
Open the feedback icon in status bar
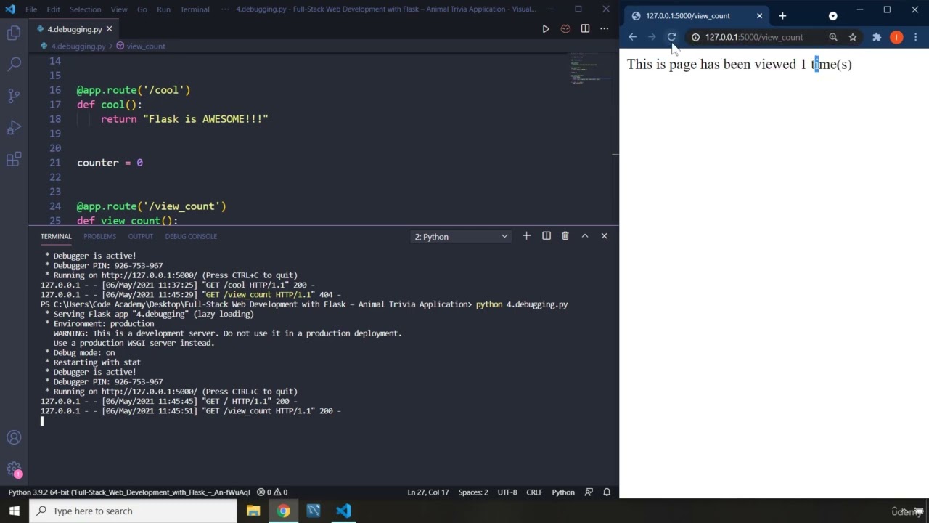click(589, 492)
